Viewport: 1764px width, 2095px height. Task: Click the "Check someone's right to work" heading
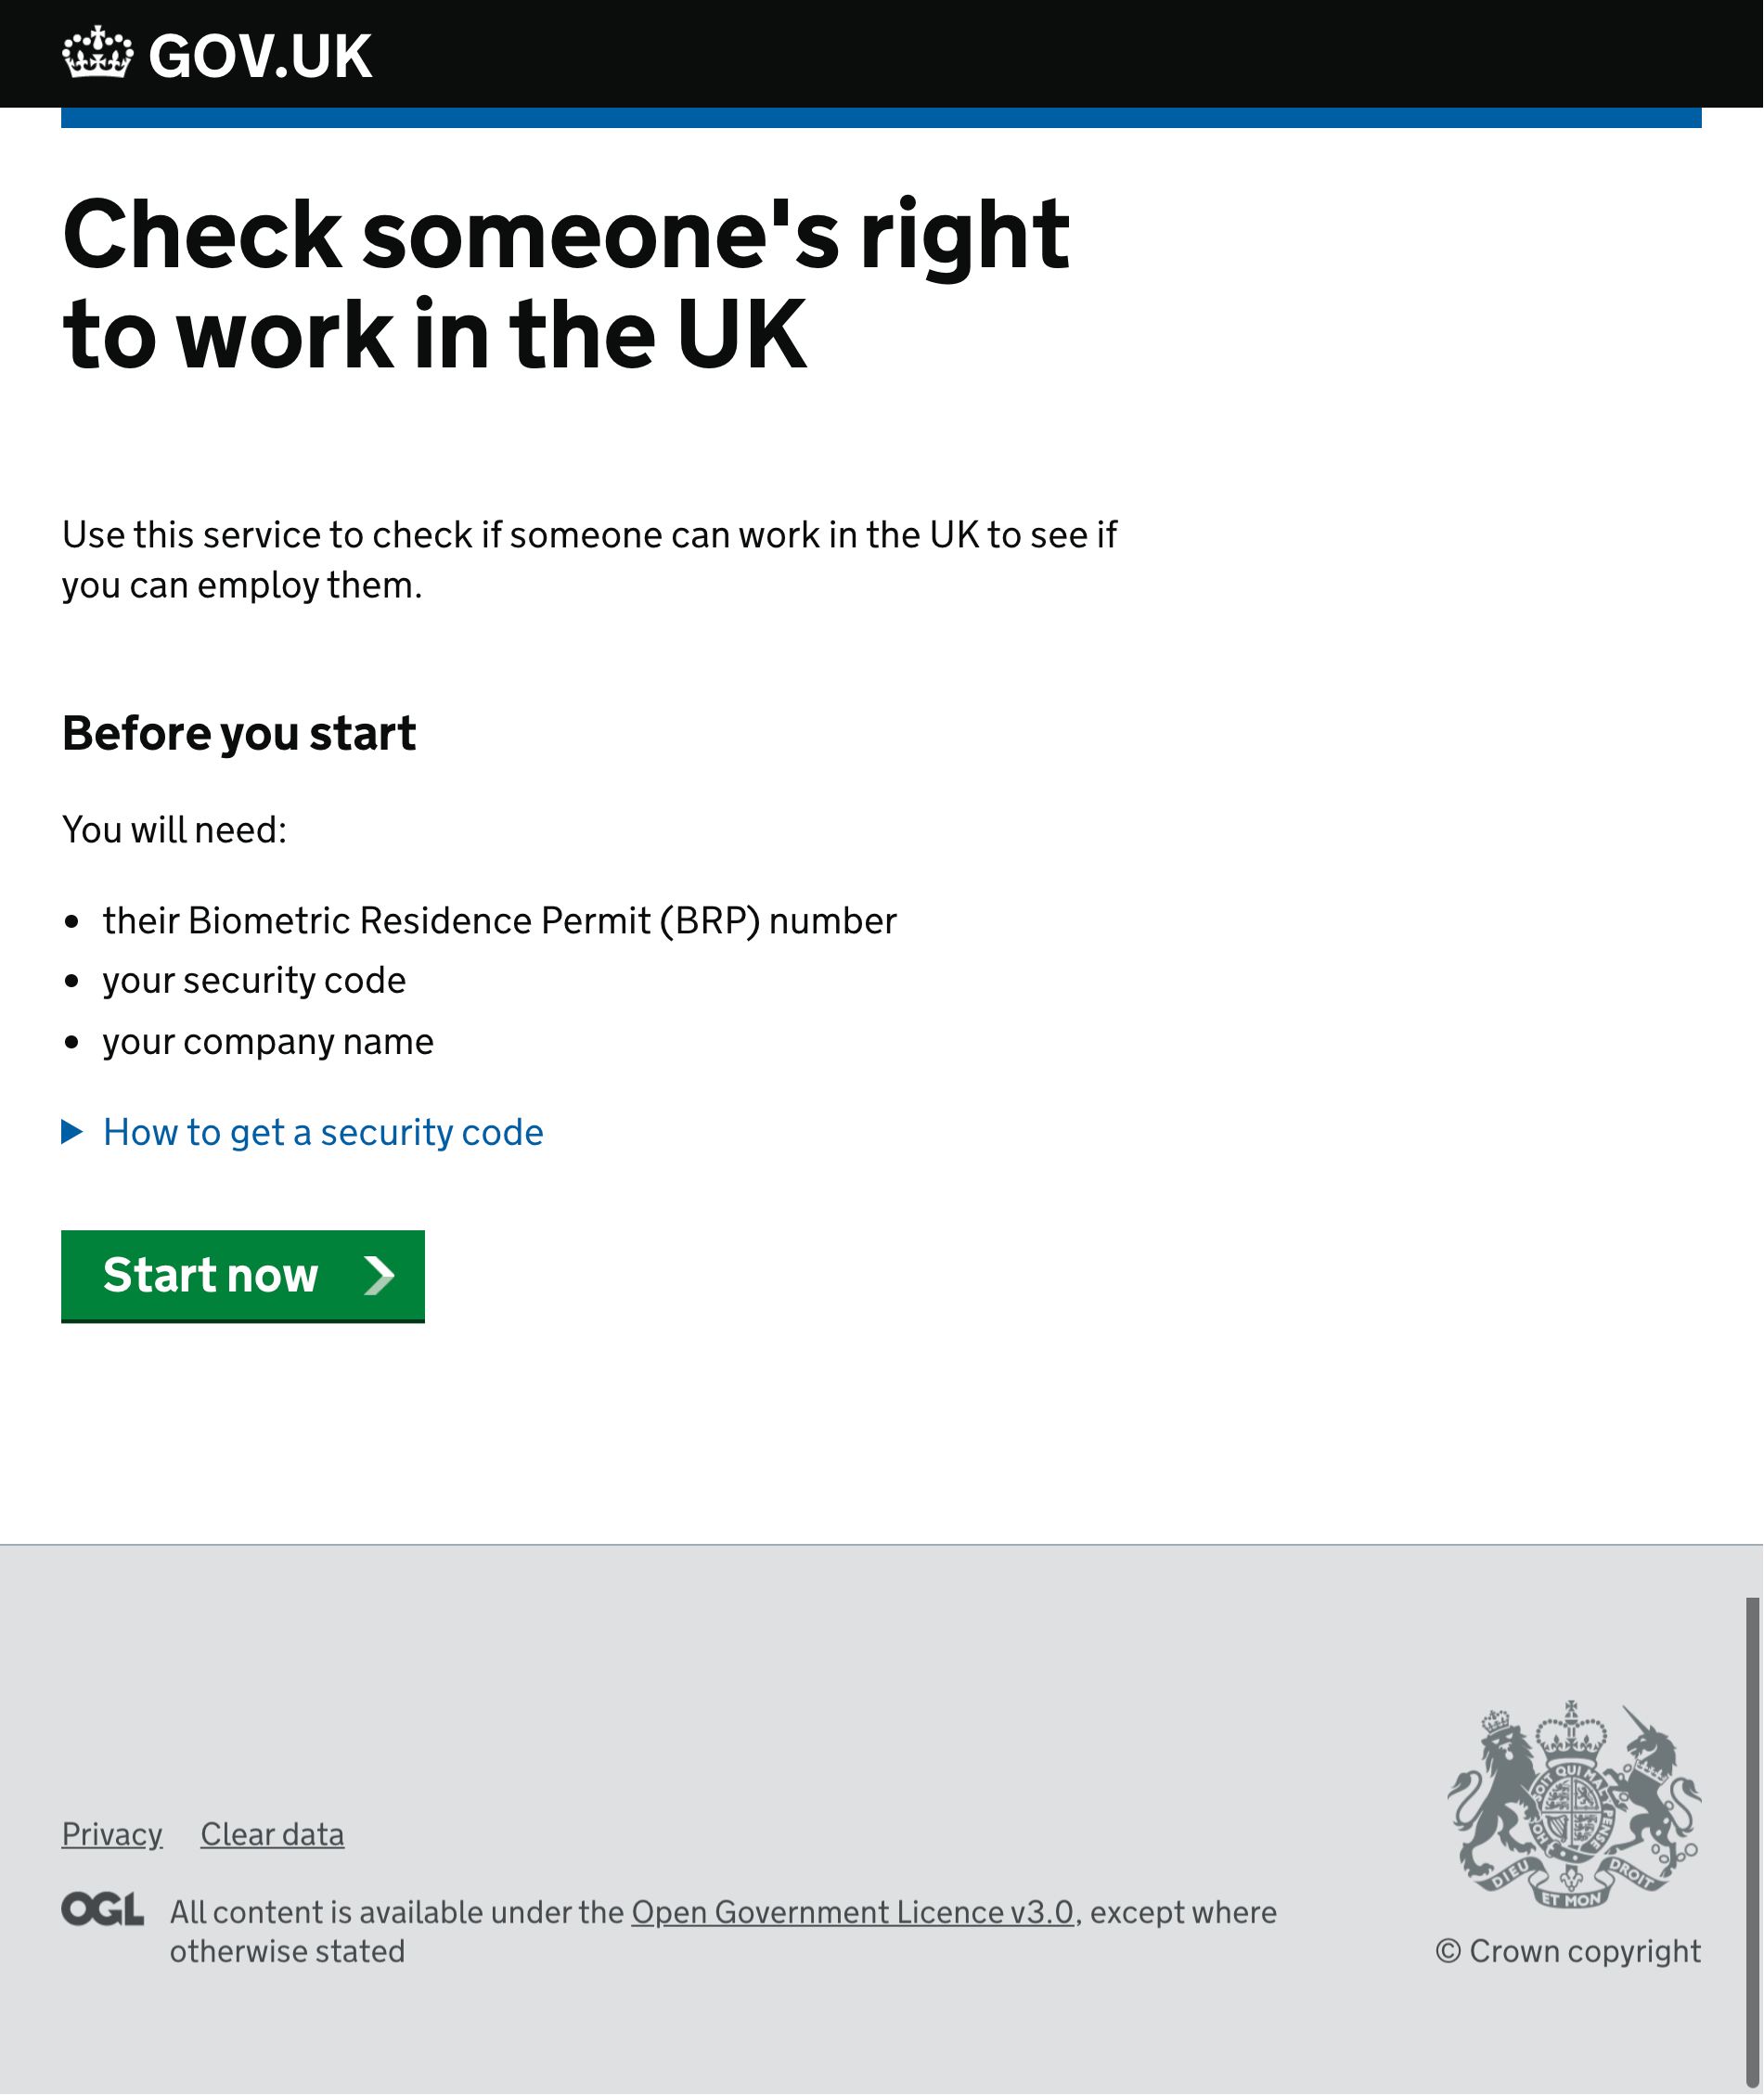566,284
